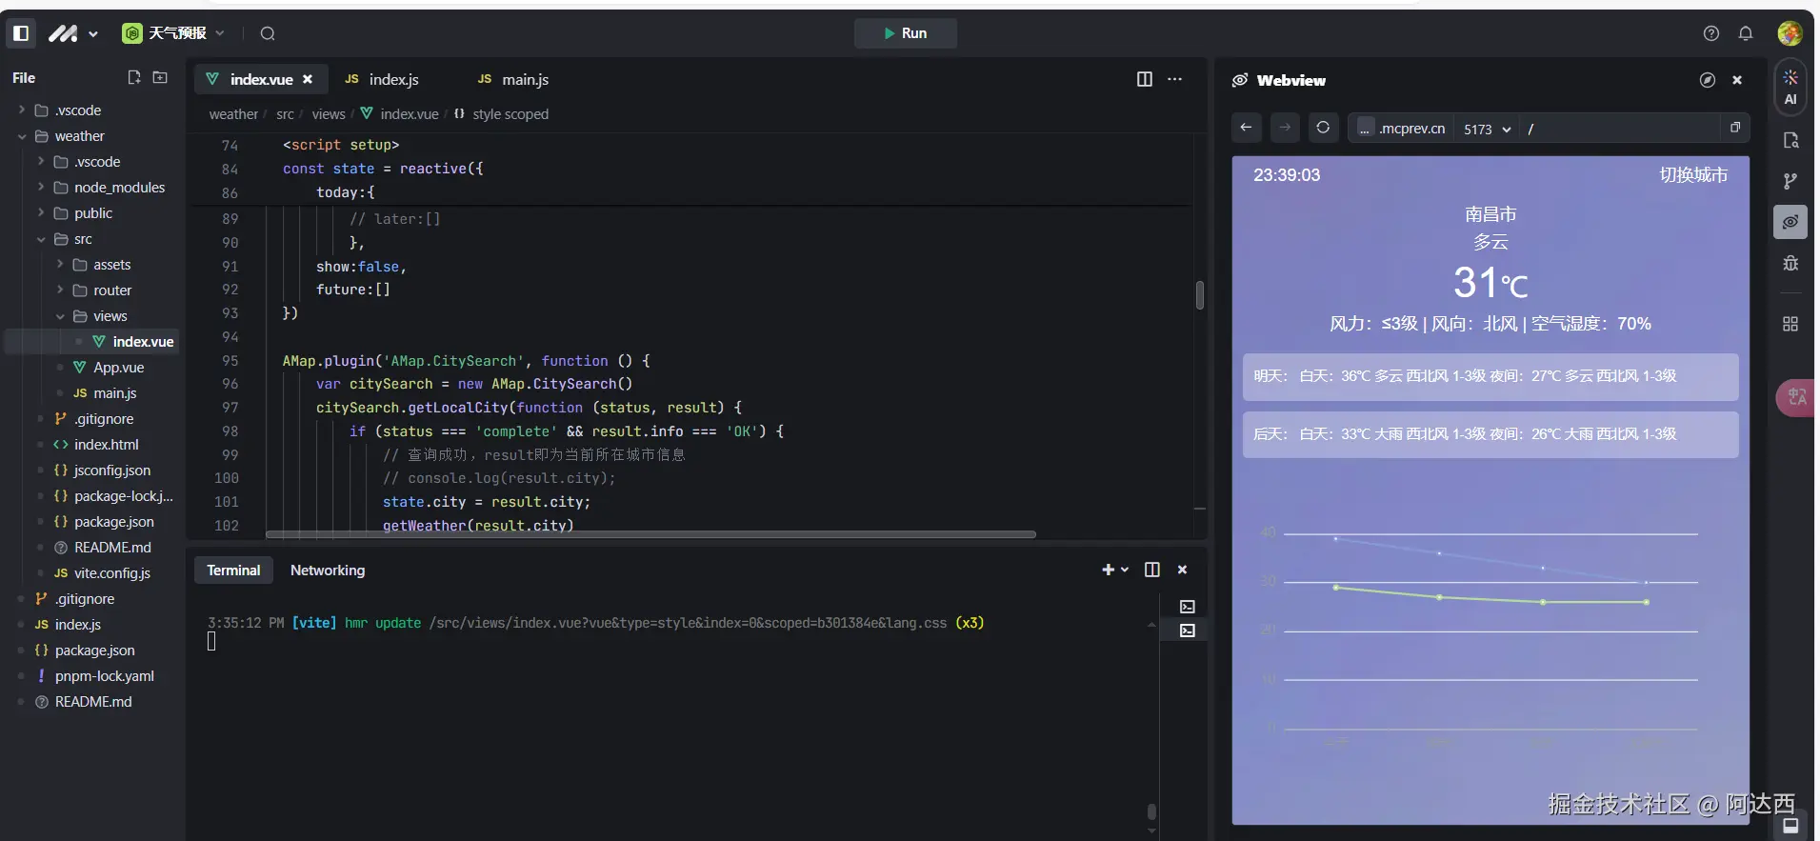Open the 天气预报 project dropdown
1820x841 pixels.
tap(173, 33)
